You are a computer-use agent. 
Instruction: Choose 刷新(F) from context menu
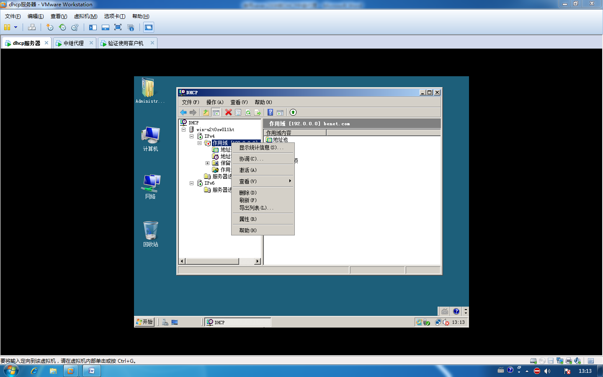click(263, 200)
